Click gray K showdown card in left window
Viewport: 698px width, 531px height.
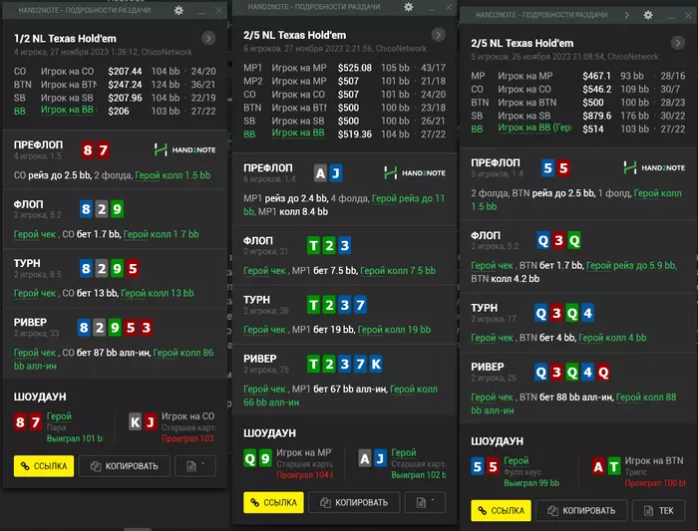pyautogui.click(x=136, y=421)
